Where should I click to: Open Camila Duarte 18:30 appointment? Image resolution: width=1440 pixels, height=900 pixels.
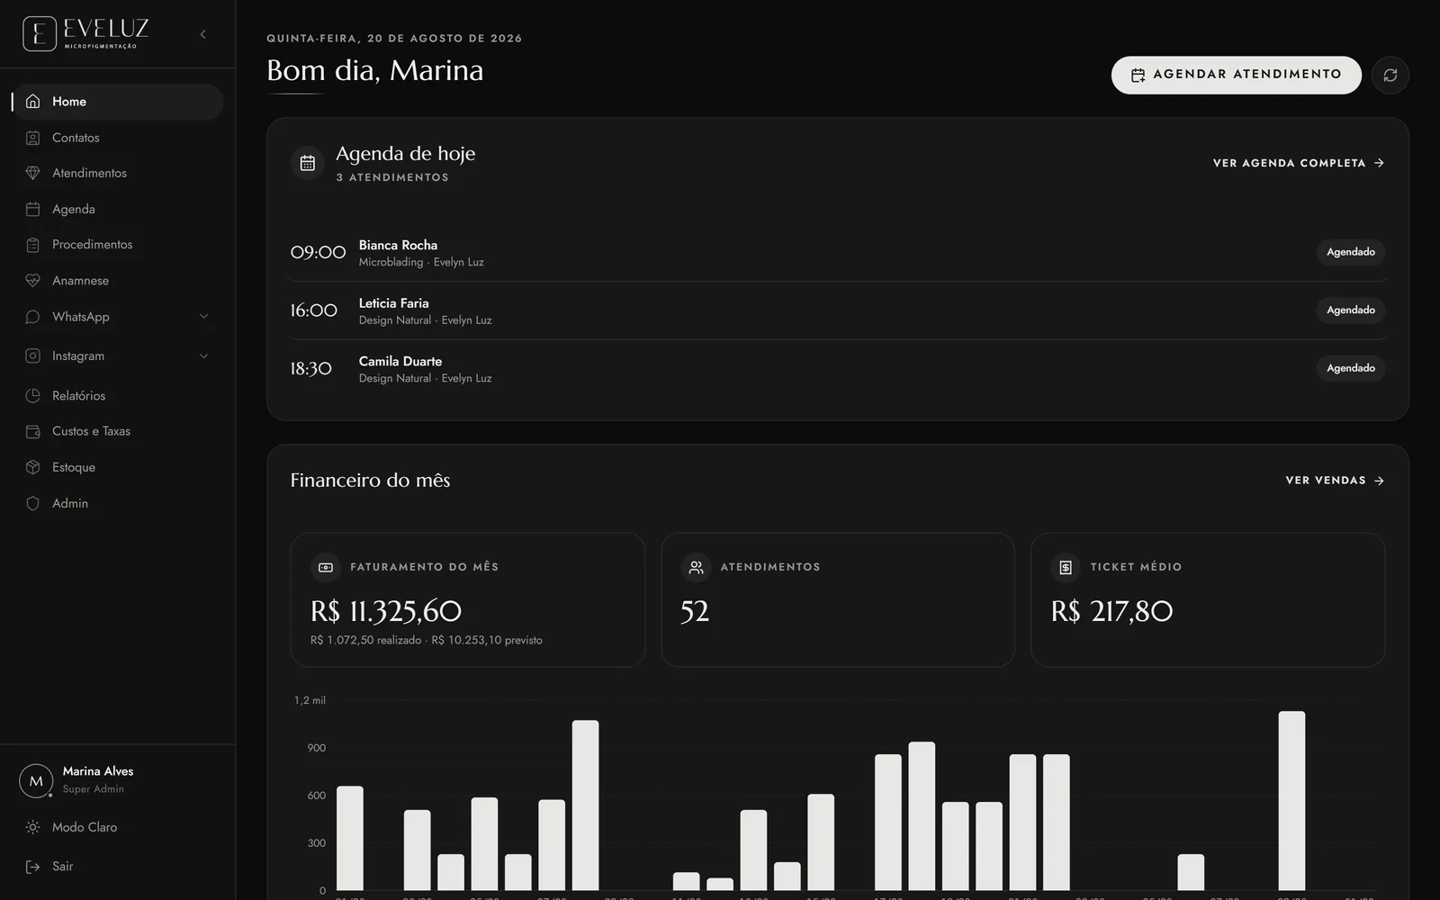tap(837, 368)
